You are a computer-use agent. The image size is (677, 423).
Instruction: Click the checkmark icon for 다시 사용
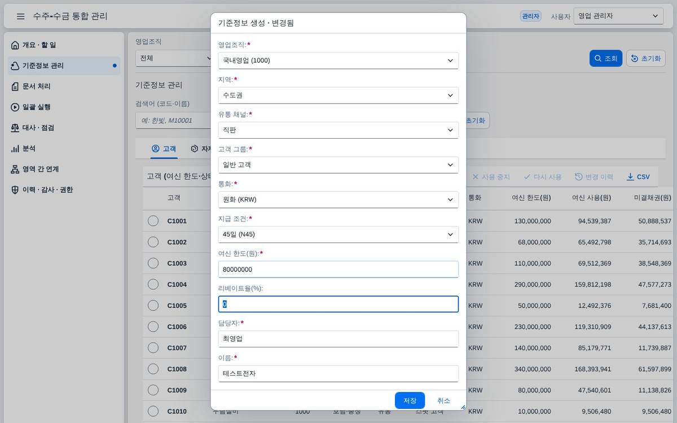click(527, 177)
